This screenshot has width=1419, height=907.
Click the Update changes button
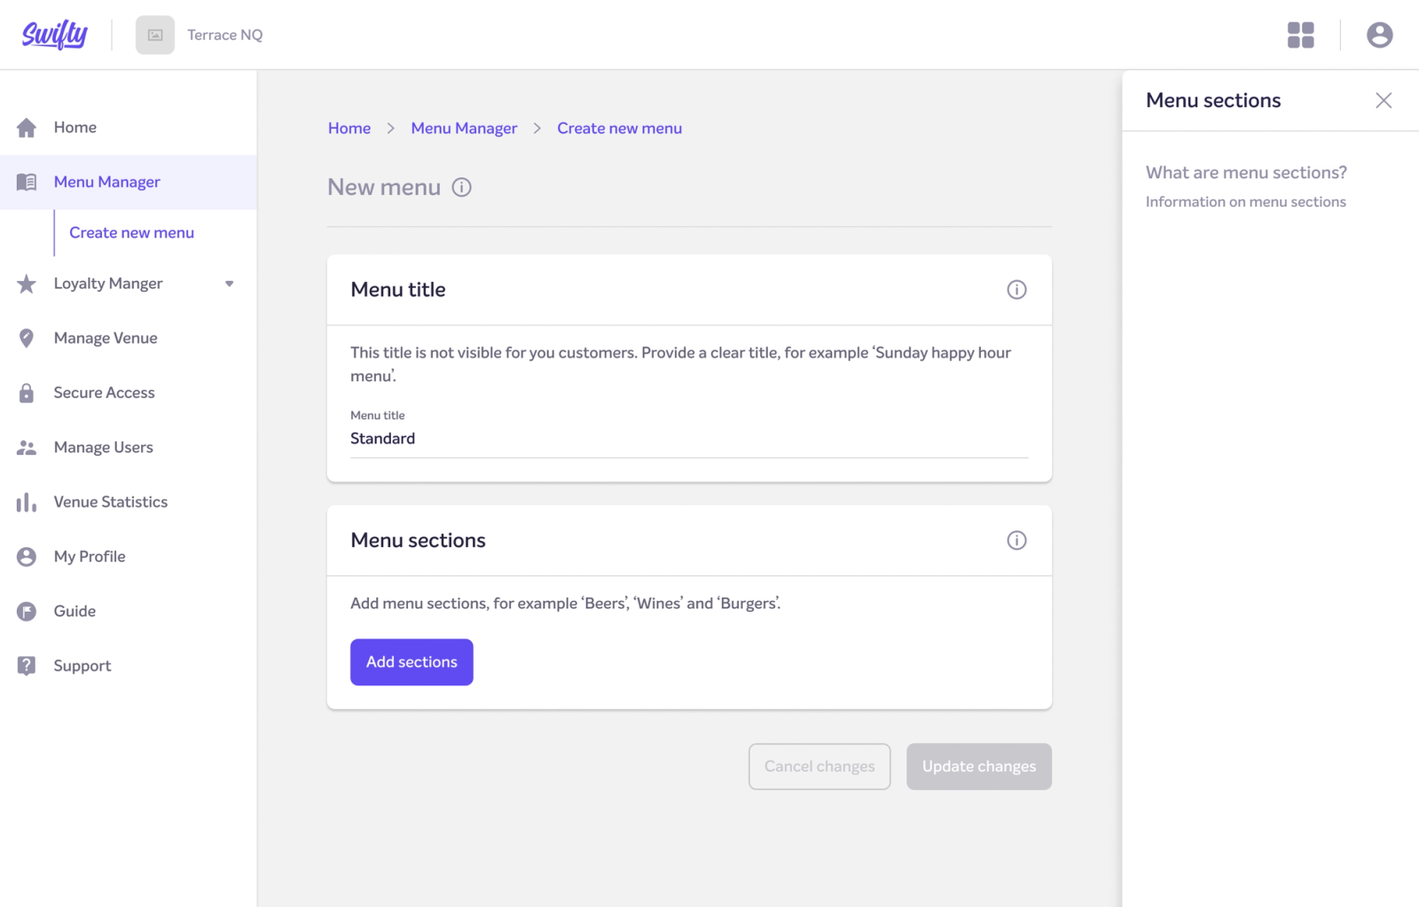point(979,767)
